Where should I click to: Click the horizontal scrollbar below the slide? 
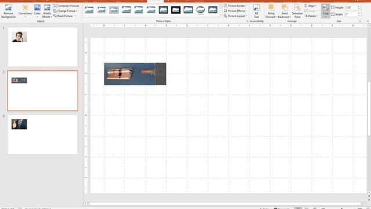(225, 204)
